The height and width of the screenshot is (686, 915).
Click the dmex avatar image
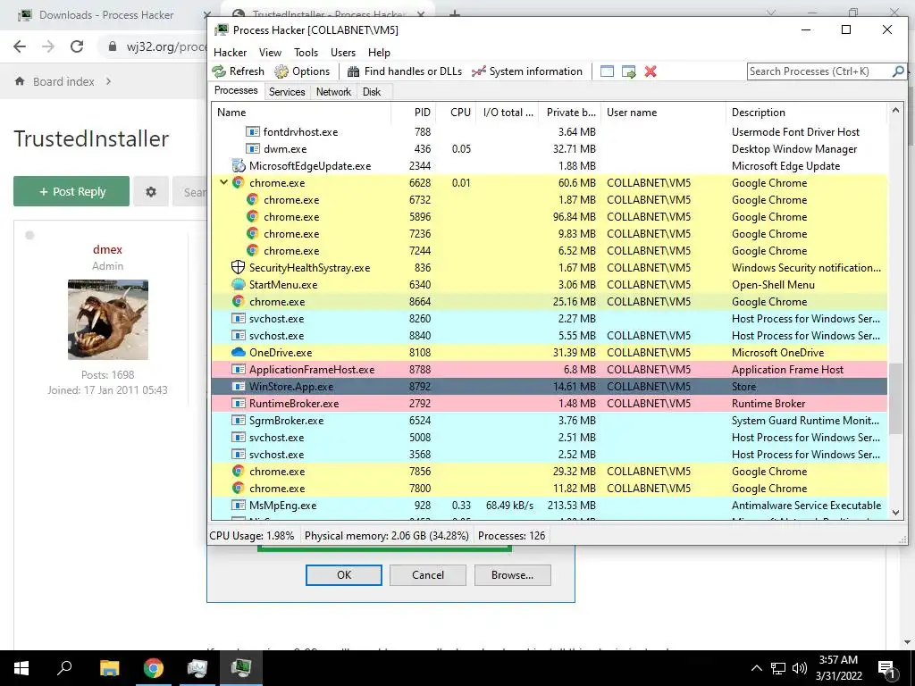pos(108,320)
